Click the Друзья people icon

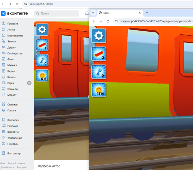coord(4,47)
